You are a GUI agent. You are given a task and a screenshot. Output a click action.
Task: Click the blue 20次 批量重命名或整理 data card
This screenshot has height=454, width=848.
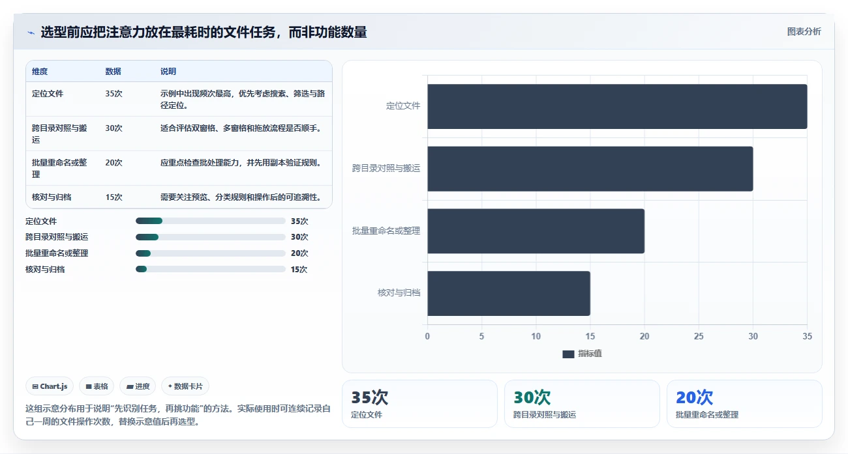pyautogui.click(x=744, y=404)
